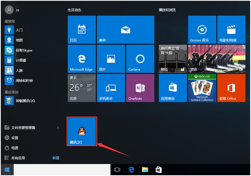Open File Explorer from the taskbar
The height and width of the screenshot is (176, 251).
pyautogui.click(x=145, y=169)
